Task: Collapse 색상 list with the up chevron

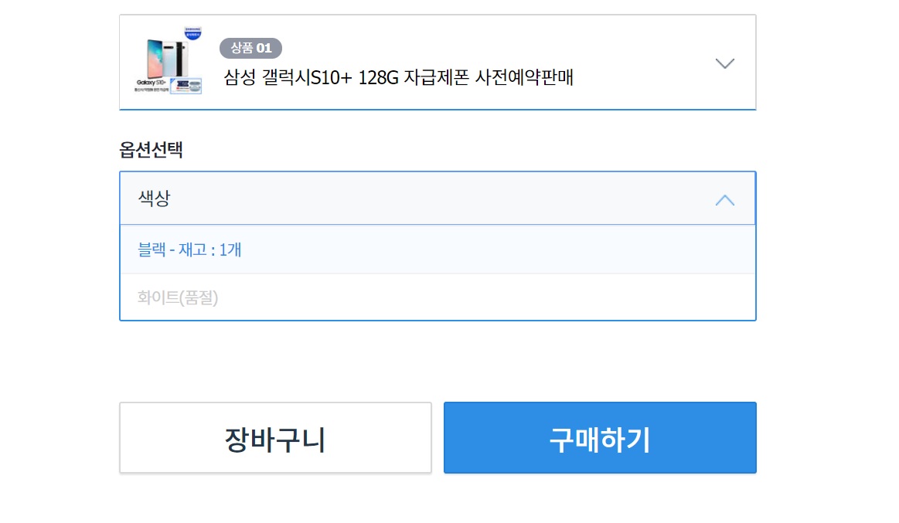Action: pyautogui.click(x=724, y=200)
